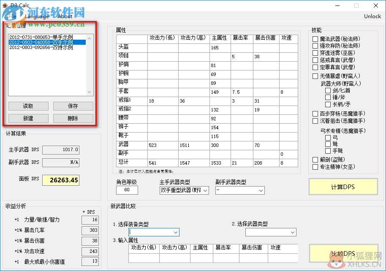386x271 pixels.
Task: Click 副手 attack speed cell 0
Action: coord(288,154)
